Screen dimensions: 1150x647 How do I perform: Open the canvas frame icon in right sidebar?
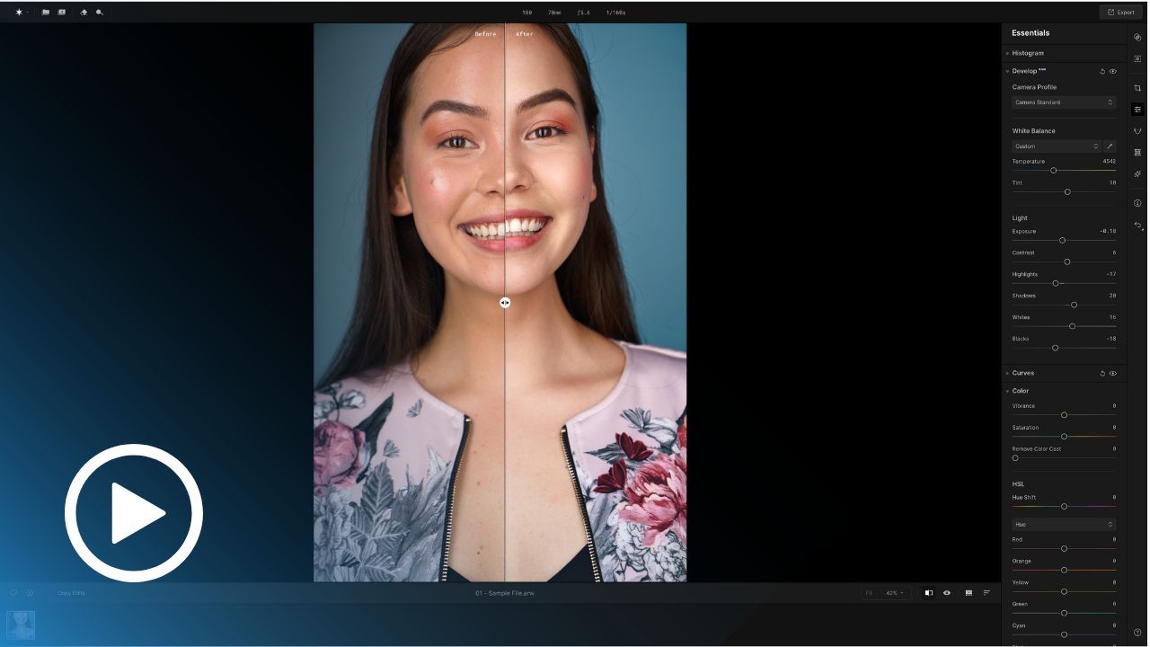pyautogui.click(x=1137, y=59)
